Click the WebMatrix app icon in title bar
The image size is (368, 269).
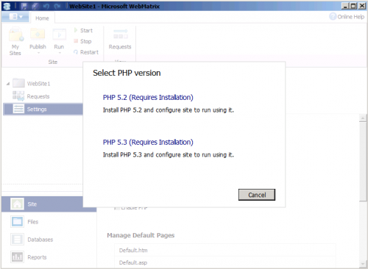click(x=7, y=6)
